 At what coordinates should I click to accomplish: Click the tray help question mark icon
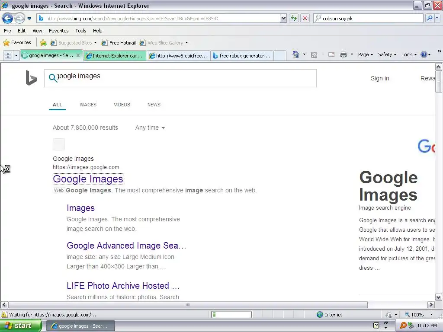376,326
